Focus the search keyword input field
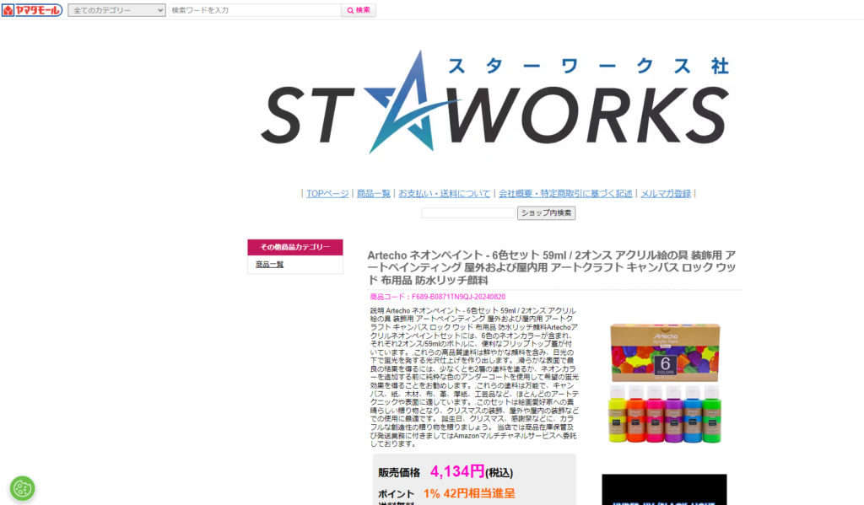Viewport: 864px width, 505px height. tap(255, 10)
